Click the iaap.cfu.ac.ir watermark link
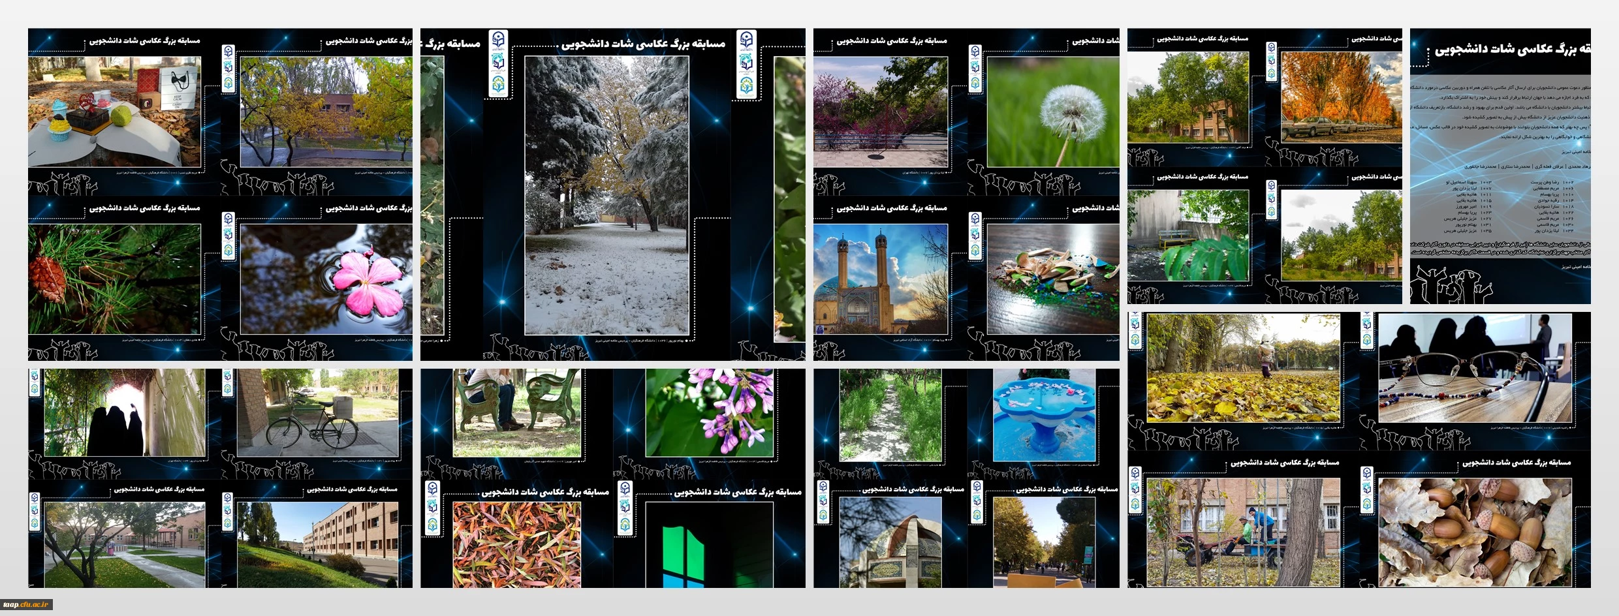 (x=27, y=604)
